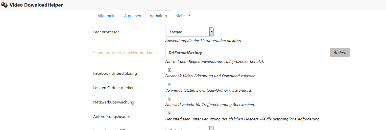Click the D:\FormatFactory folder path field
Image resolution: width=386 pixels, height=130 pixels.
coord(248,53)
